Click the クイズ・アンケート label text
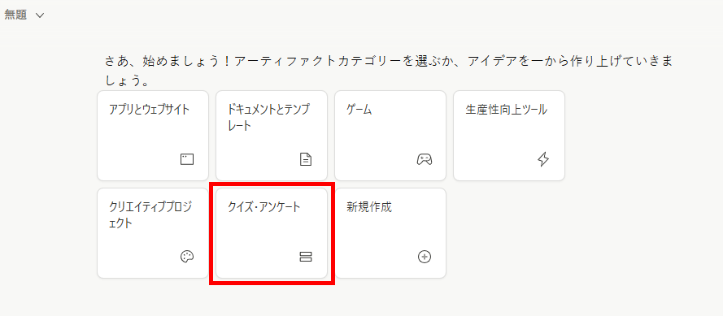 click(264, 207)
